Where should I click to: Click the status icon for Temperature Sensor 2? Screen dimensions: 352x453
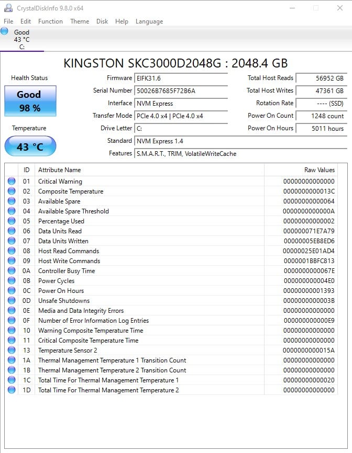click(12, 350)
